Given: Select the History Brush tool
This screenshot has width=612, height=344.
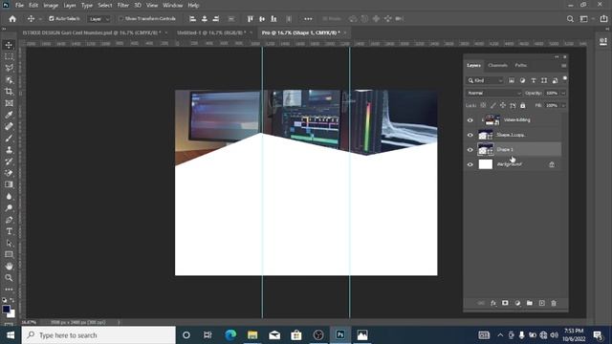Looking at the screenshot, I should 9,161.
